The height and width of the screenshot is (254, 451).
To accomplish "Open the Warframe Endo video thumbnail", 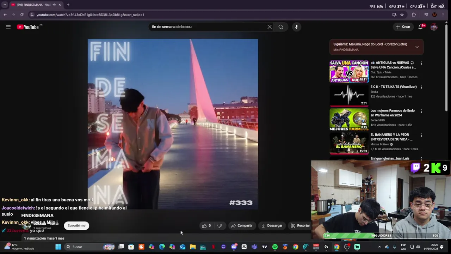I will 349,119.
